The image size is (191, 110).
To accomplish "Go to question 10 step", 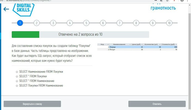I will click(169, 23).
